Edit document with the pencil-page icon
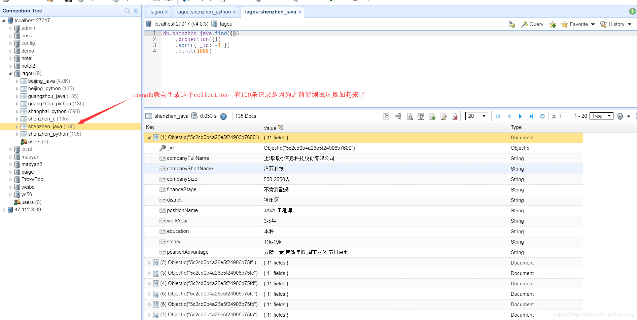This screenshot has width=637, height=320. (x=444, y=116)
